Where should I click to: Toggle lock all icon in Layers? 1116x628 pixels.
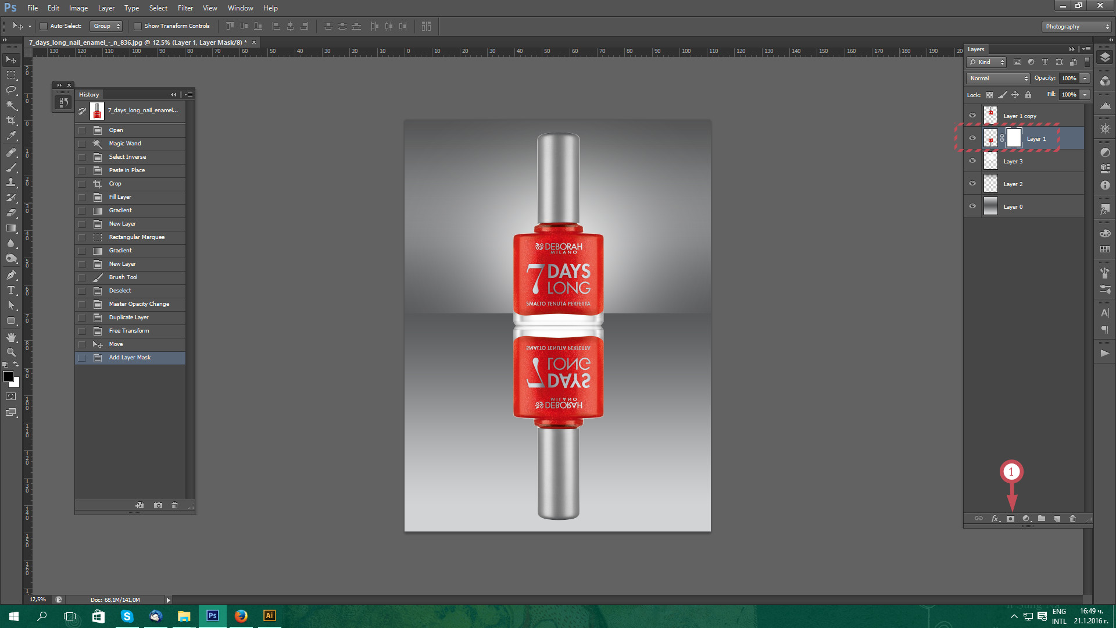point(1028,95)
